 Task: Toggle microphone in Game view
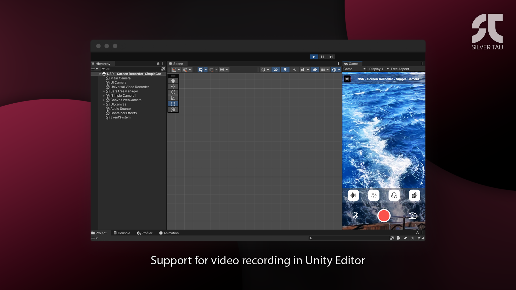click(355, 216)
